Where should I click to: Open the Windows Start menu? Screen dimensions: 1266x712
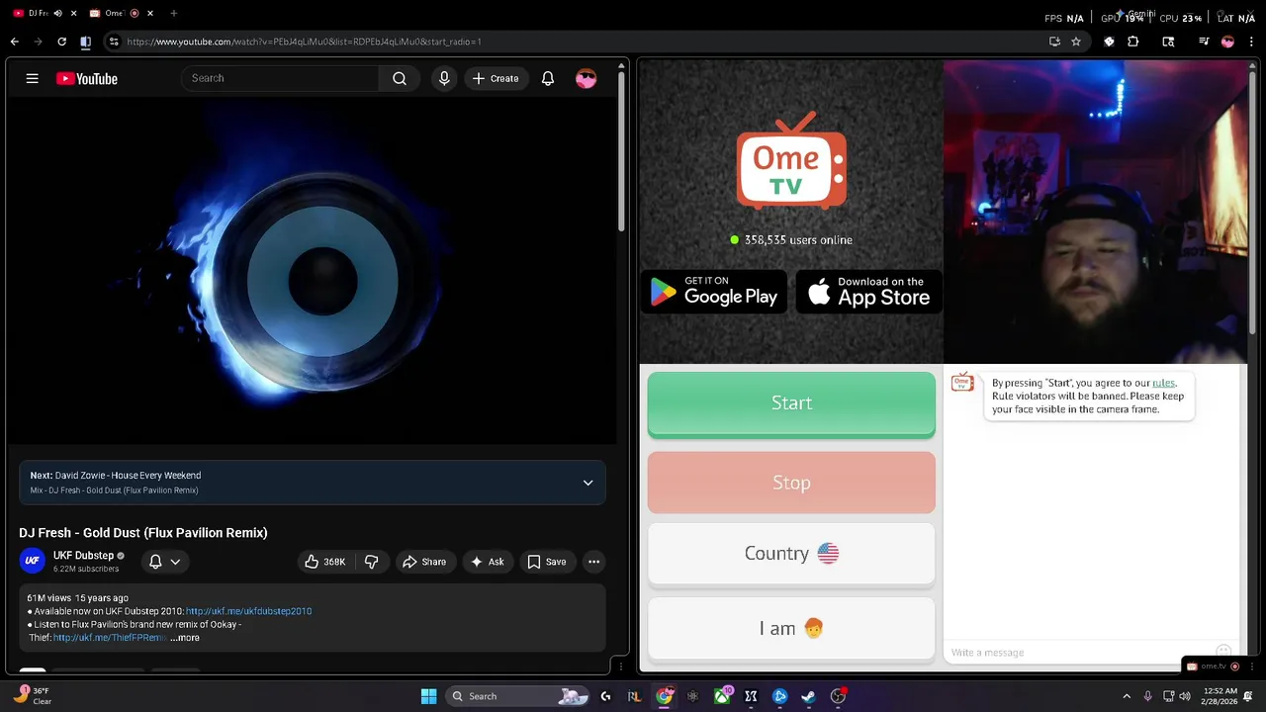point(428,696)
